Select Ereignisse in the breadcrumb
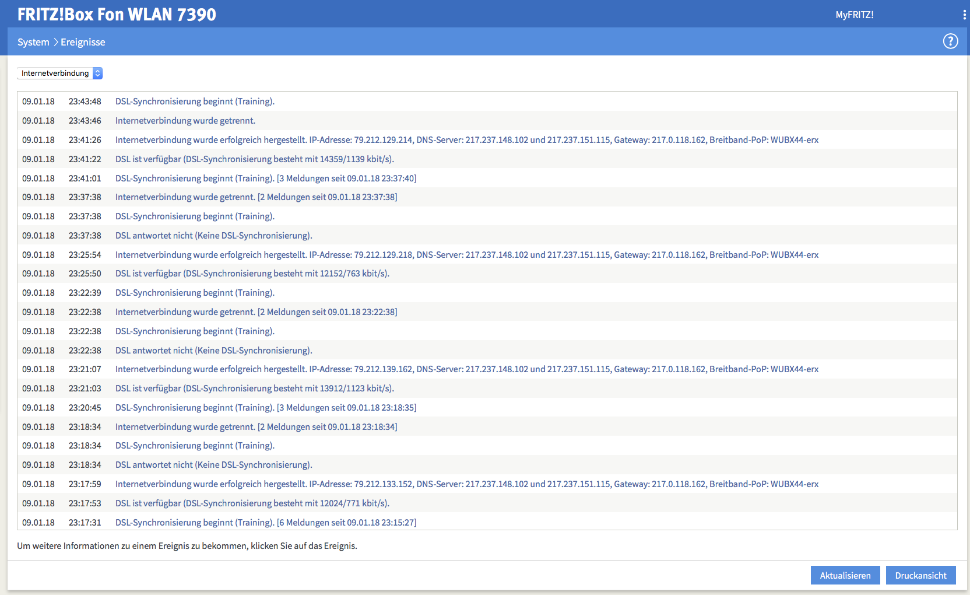Screen dimensions: 970x595 click(83, 42)
